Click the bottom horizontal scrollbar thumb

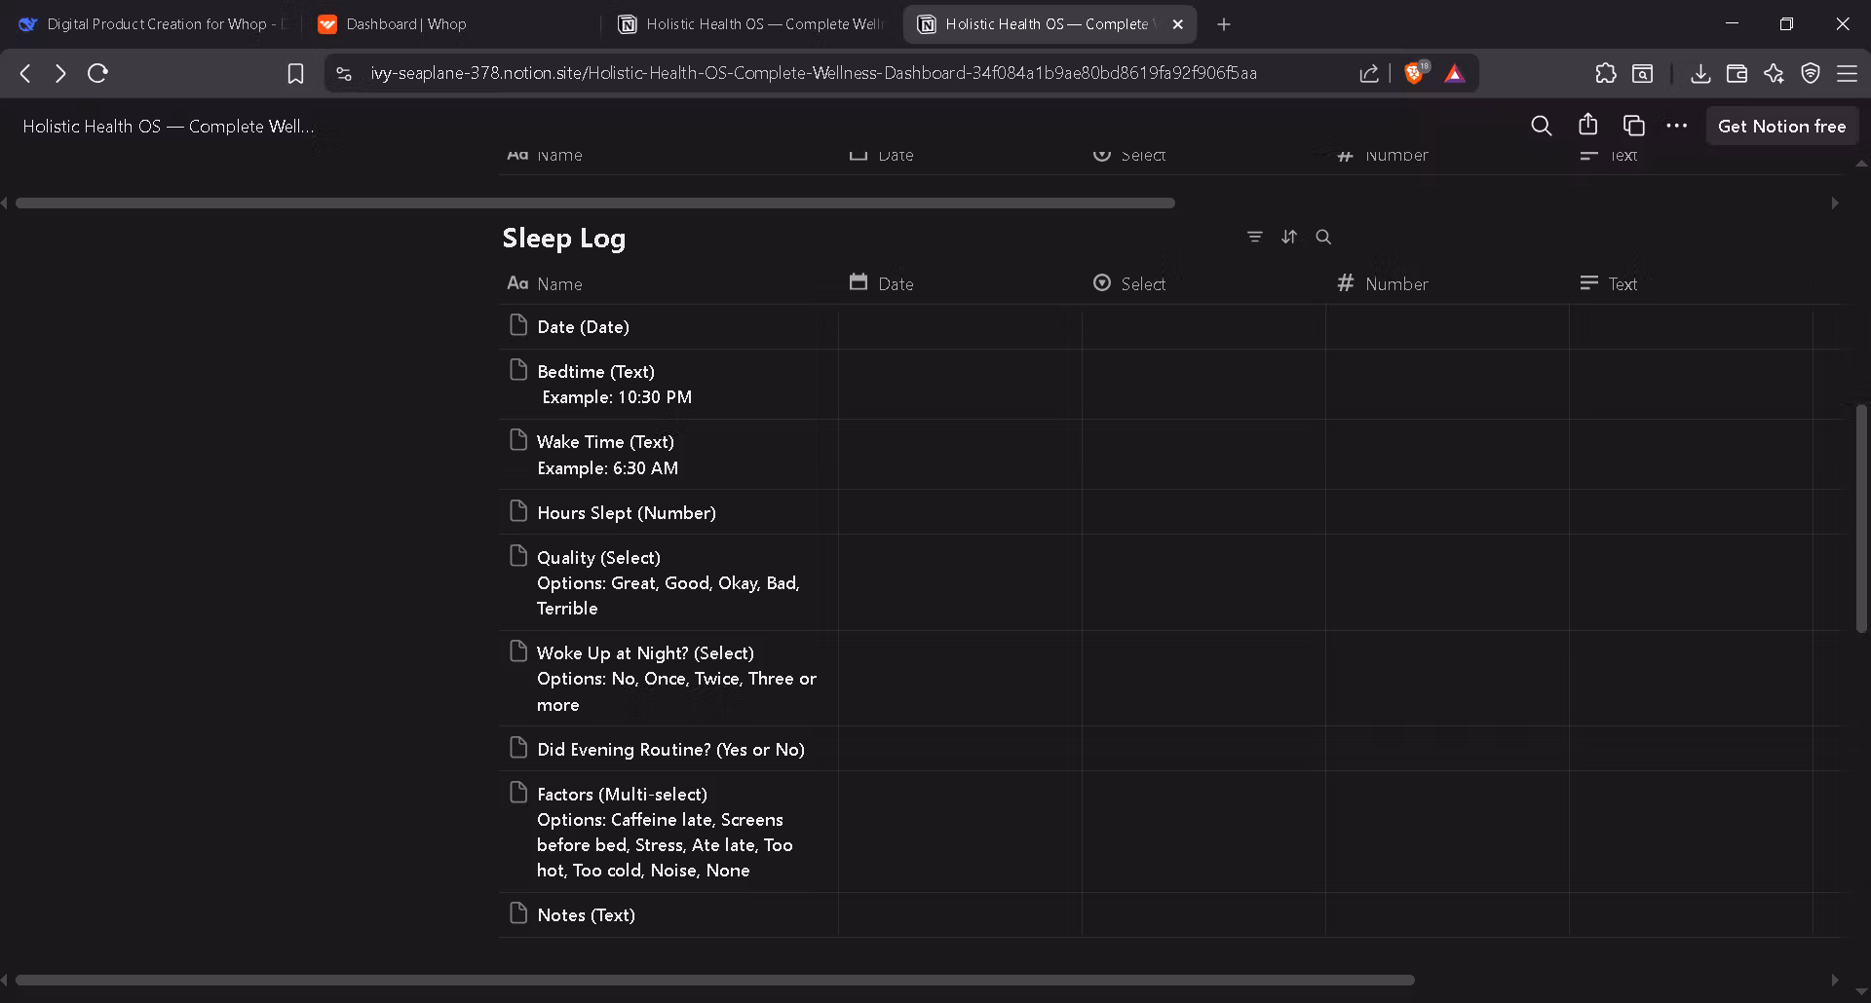pyautogui.click(x=714, y=980)
